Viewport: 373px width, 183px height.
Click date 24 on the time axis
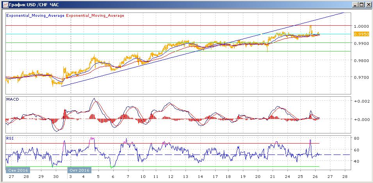287,177
